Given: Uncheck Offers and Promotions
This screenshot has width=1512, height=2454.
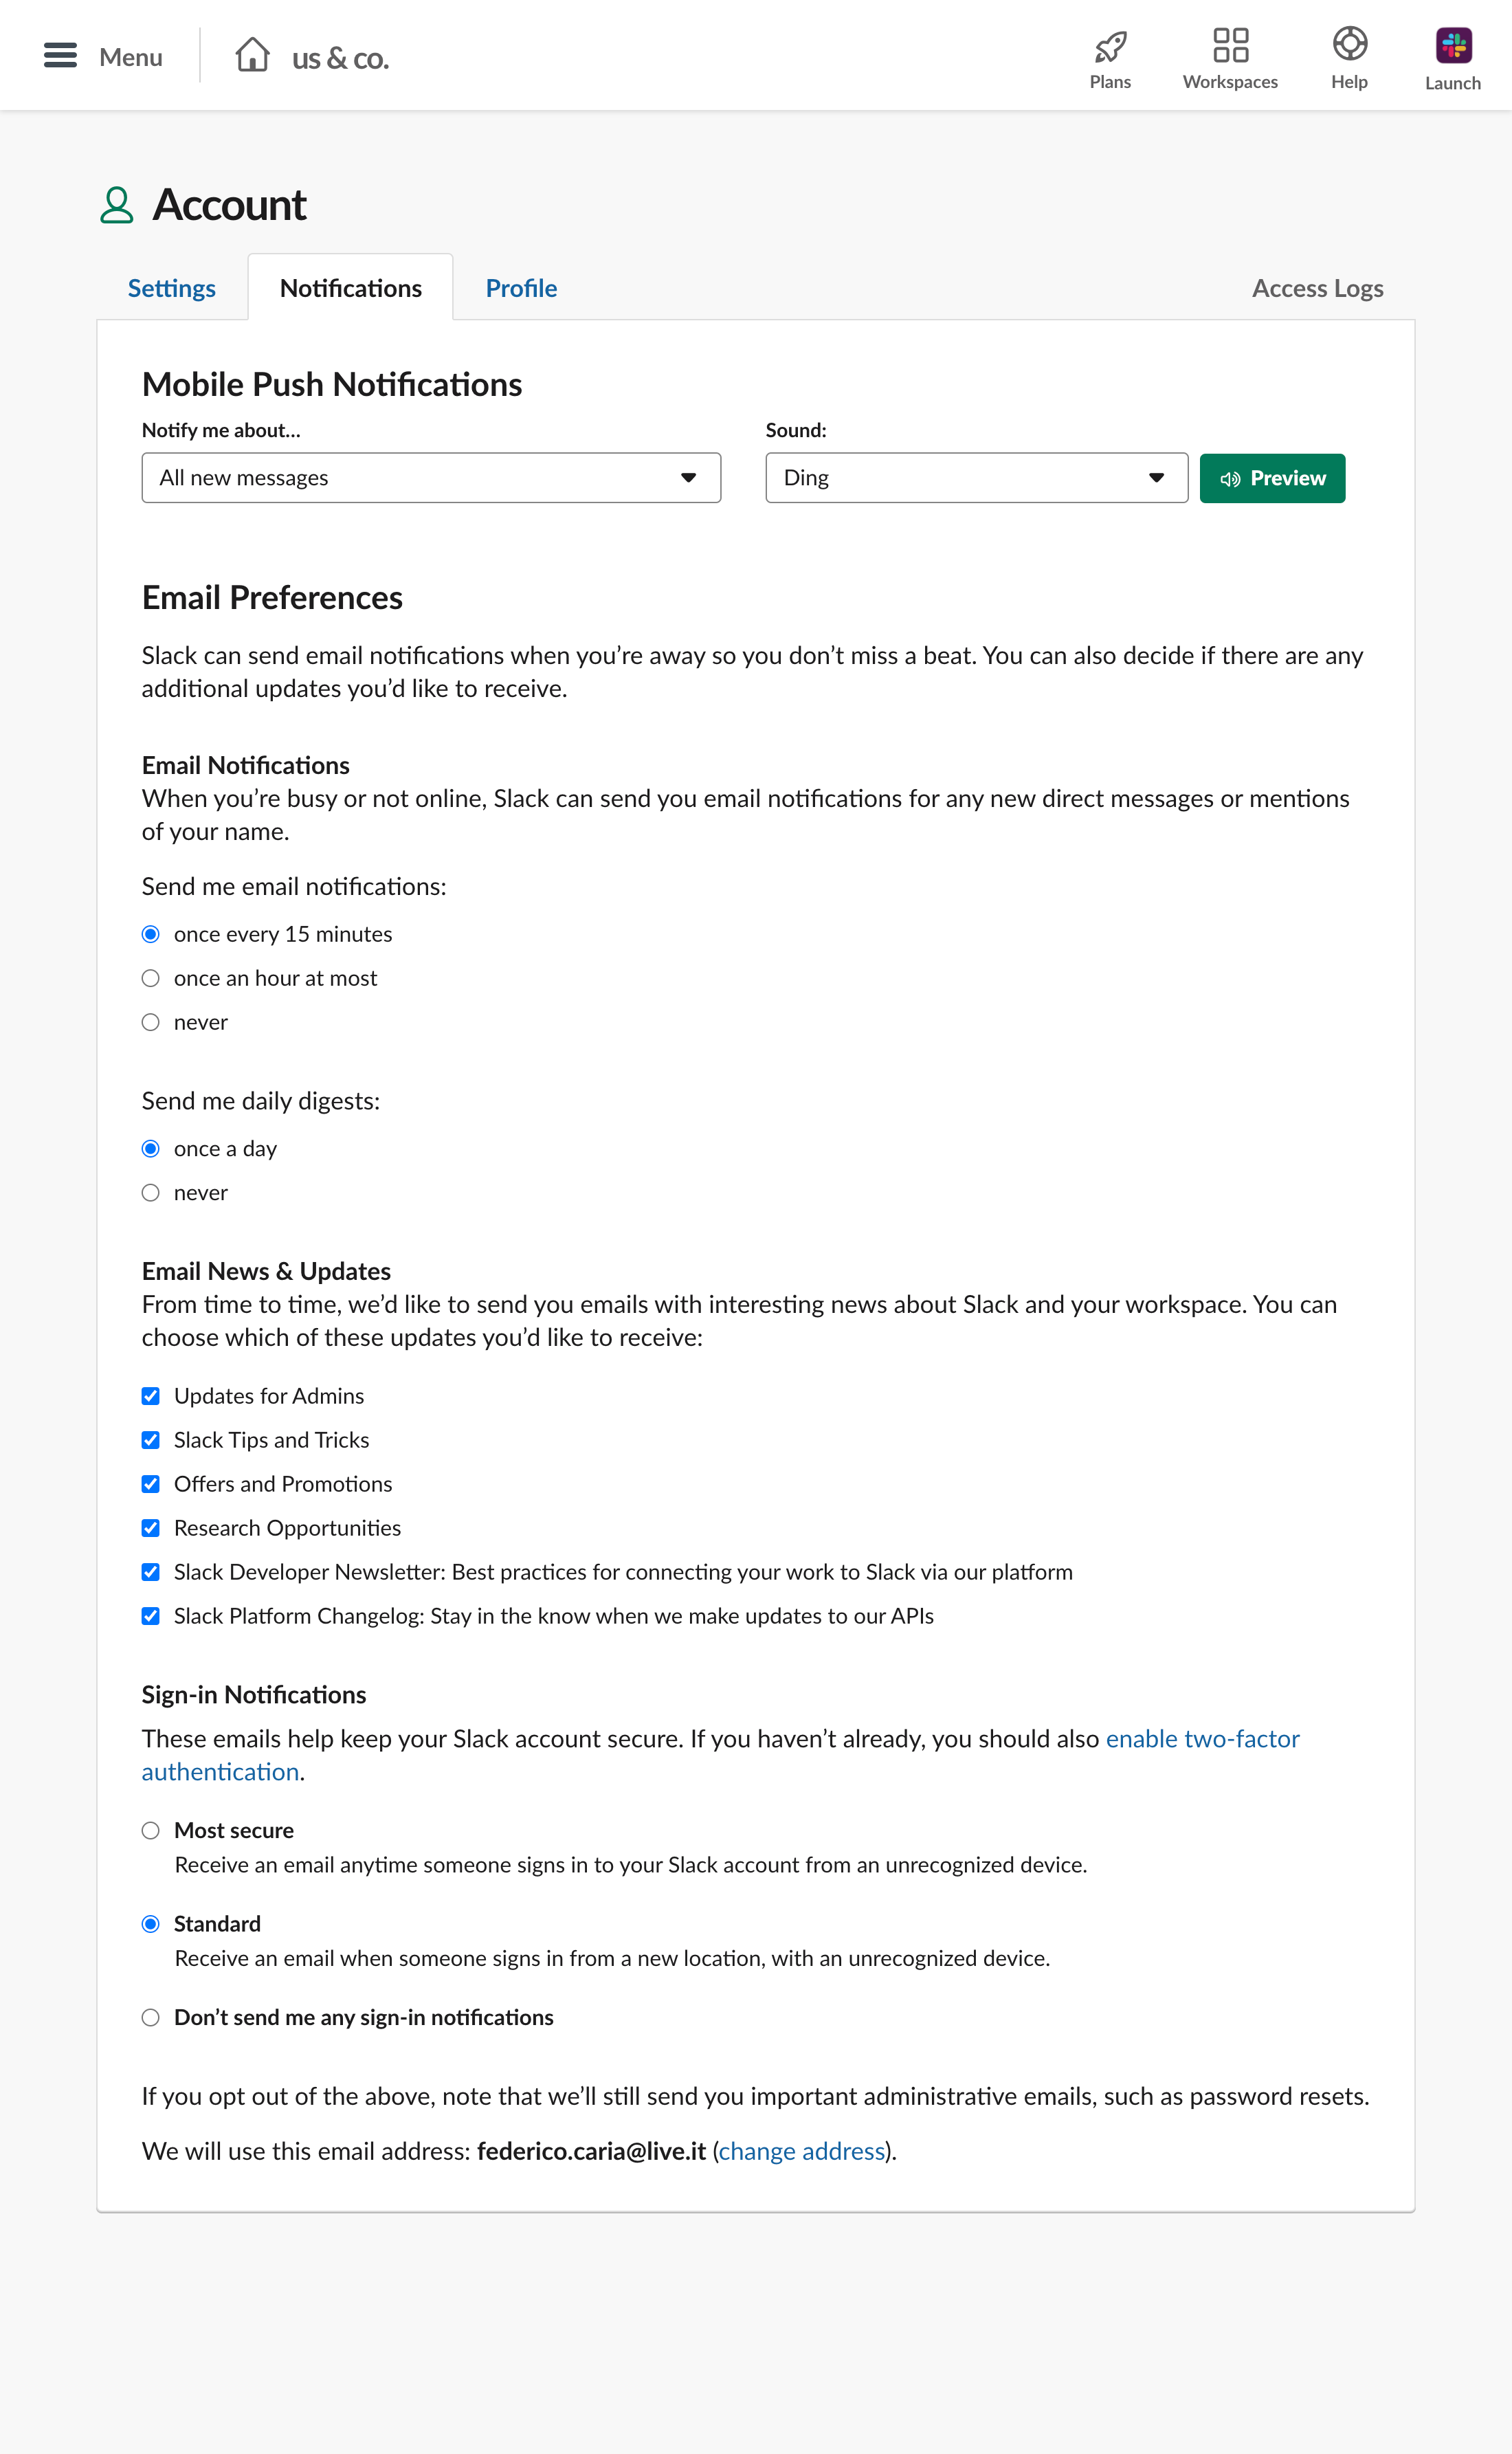Looking at the screenshot, I should point(151,1484).
